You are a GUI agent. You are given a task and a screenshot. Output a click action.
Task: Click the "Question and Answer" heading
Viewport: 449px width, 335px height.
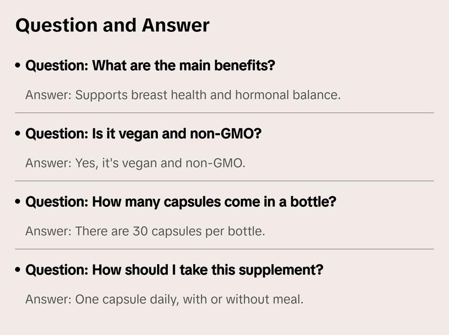click(112, 25)
